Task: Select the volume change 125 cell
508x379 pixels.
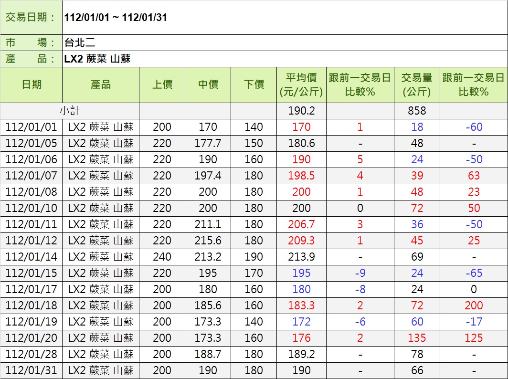Action: (474, 338)
